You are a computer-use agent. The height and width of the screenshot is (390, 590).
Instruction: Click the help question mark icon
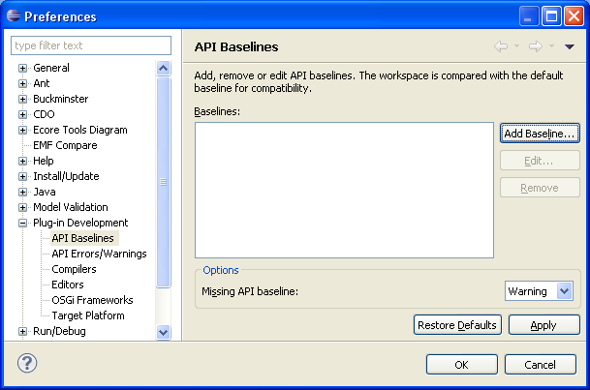pos(27,363)
